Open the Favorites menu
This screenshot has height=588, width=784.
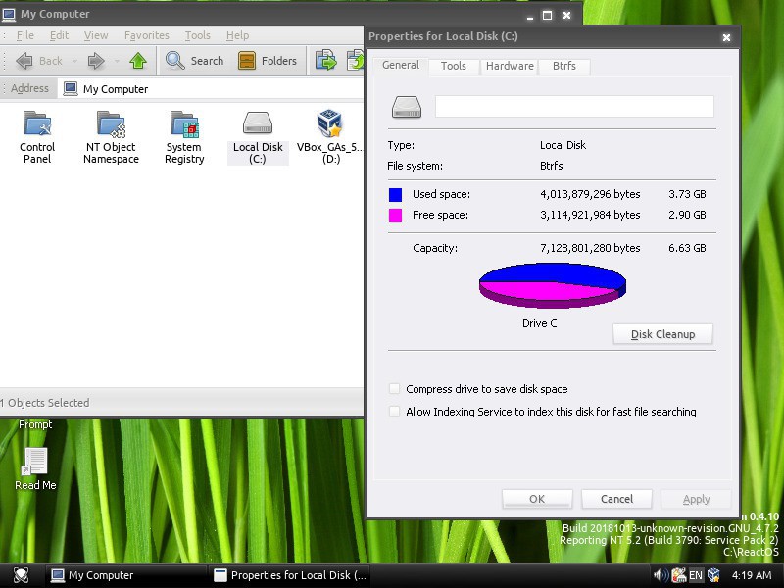click(x=146, y=35)
